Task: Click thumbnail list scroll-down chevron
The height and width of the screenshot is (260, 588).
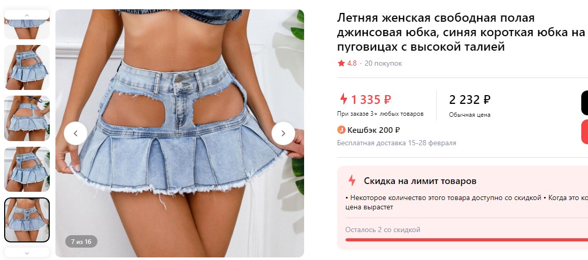Action: point(26,253)
